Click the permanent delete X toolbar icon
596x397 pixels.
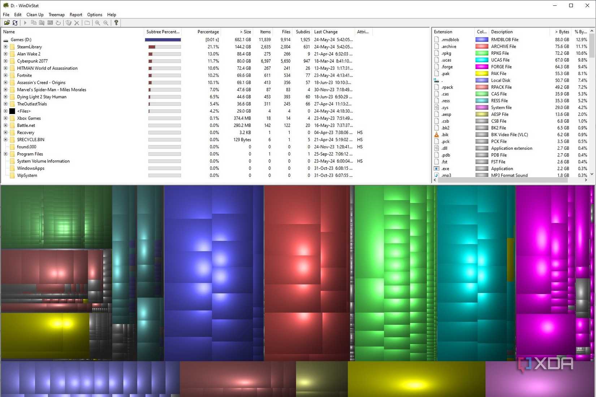click(77, 23)
